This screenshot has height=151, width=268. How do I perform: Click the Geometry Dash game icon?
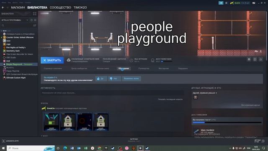(4, 51)
